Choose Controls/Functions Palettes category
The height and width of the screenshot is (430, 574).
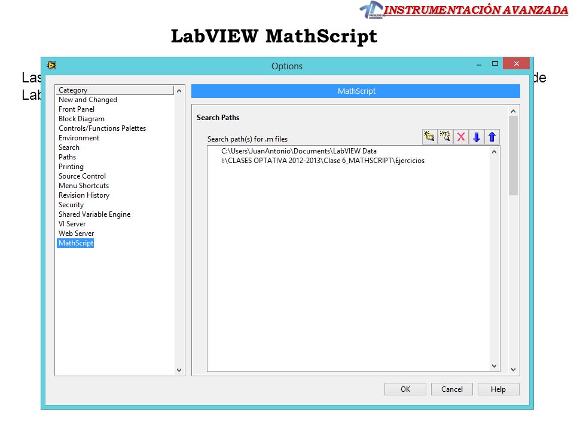(102, 128)
